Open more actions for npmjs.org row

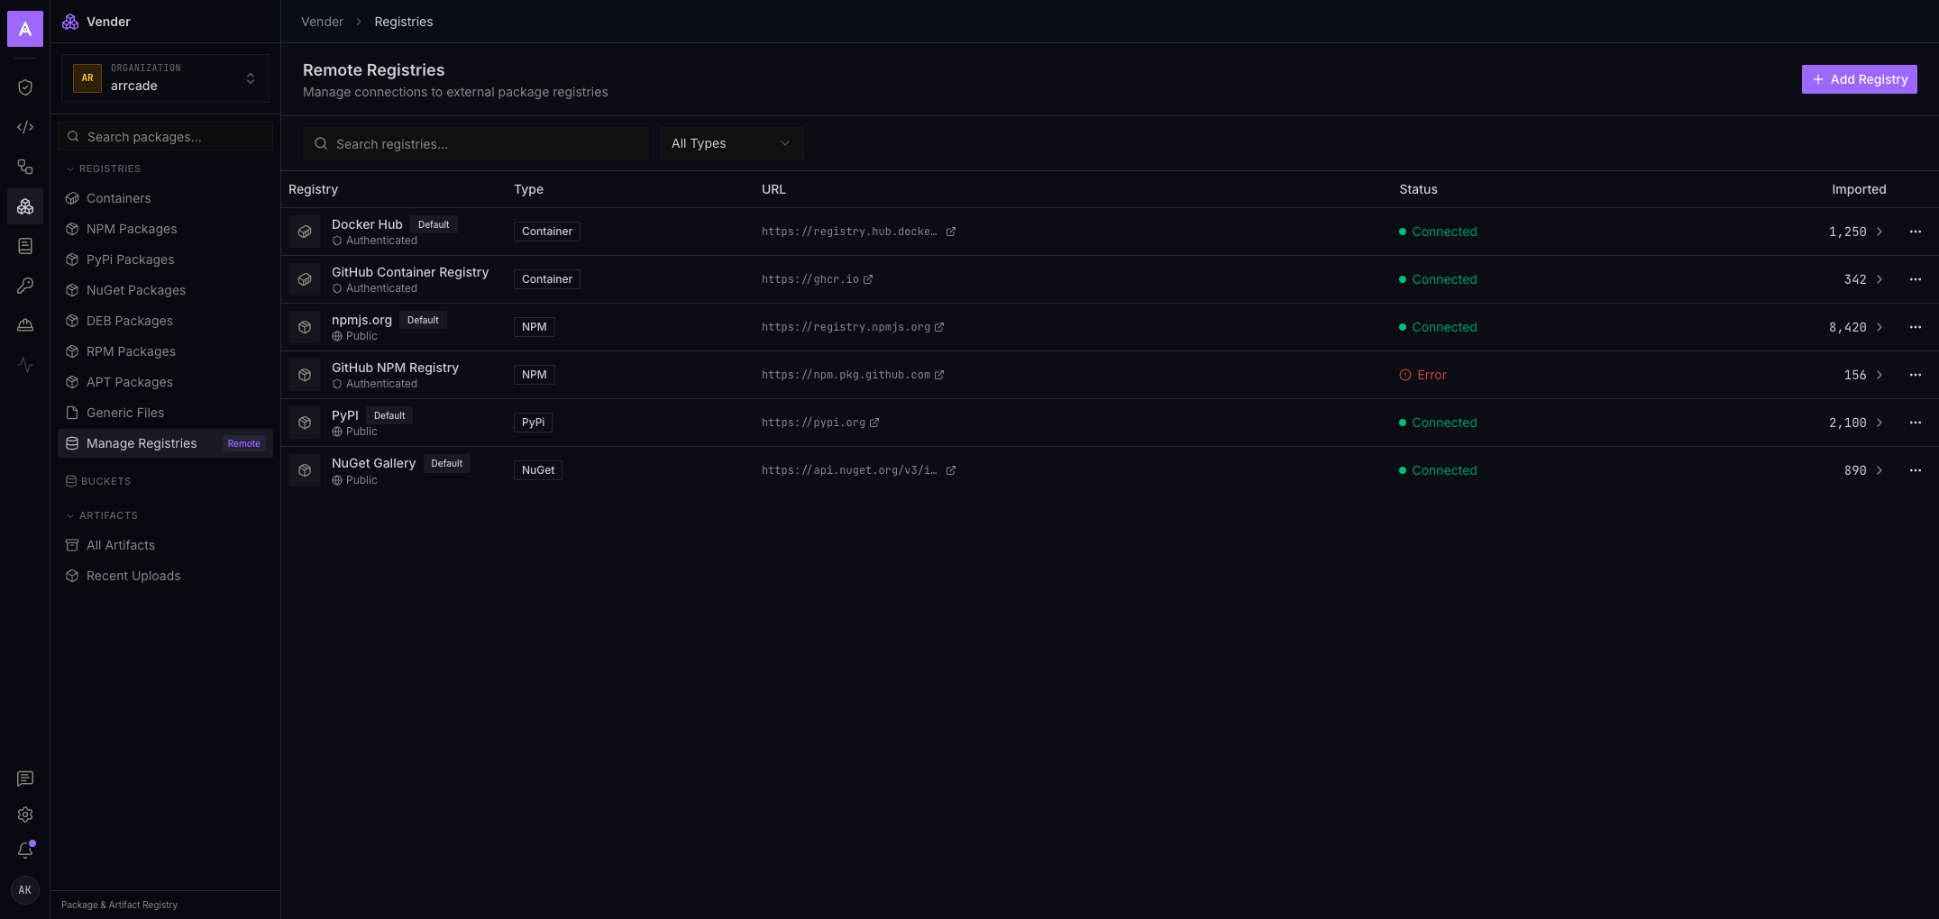(x=1916, y=327)
